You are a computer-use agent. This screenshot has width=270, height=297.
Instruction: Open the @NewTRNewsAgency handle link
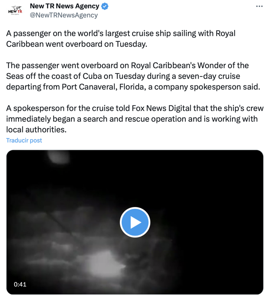tap(64, 15)
